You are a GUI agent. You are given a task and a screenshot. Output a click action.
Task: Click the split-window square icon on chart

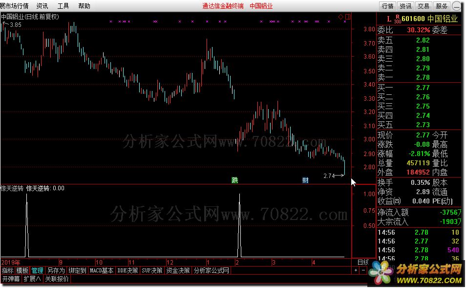[x=347, y=17]
